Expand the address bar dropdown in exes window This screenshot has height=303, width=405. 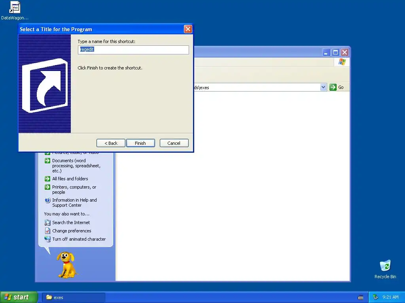323,87
